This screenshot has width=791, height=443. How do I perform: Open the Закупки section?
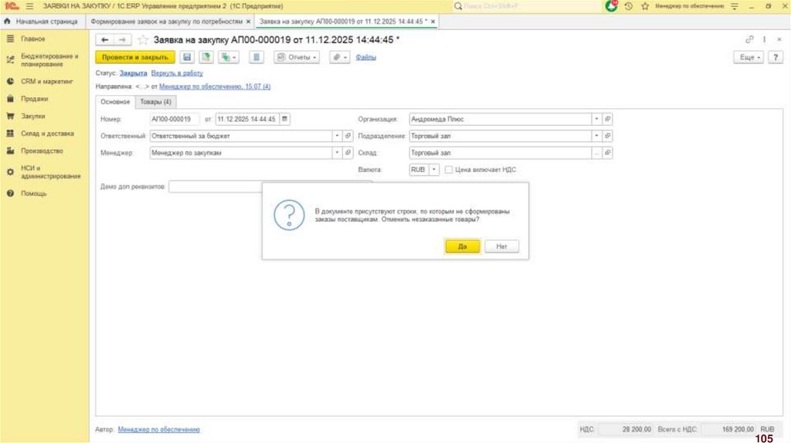(x=32, y=116)
